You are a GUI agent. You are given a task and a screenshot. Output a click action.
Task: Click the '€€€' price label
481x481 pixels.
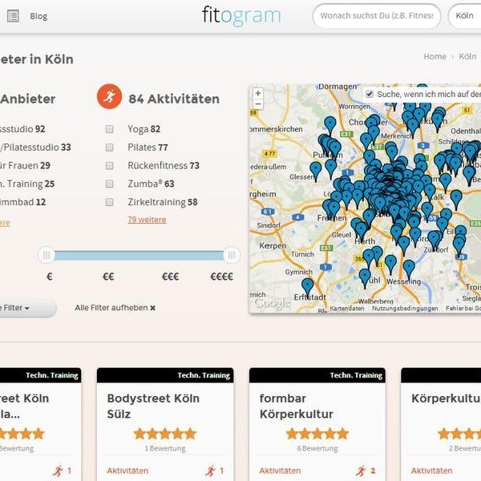point(170,277)
